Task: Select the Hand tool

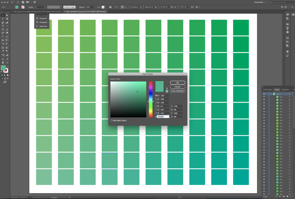Action: click(3, 63)
